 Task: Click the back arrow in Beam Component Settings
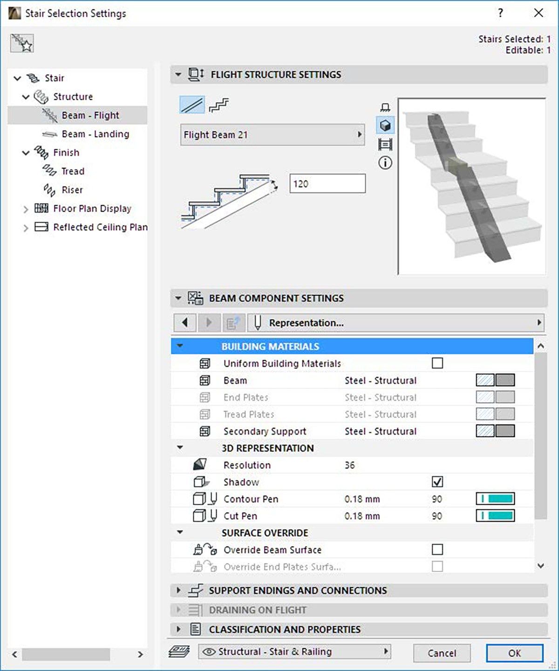pos(184,322)
